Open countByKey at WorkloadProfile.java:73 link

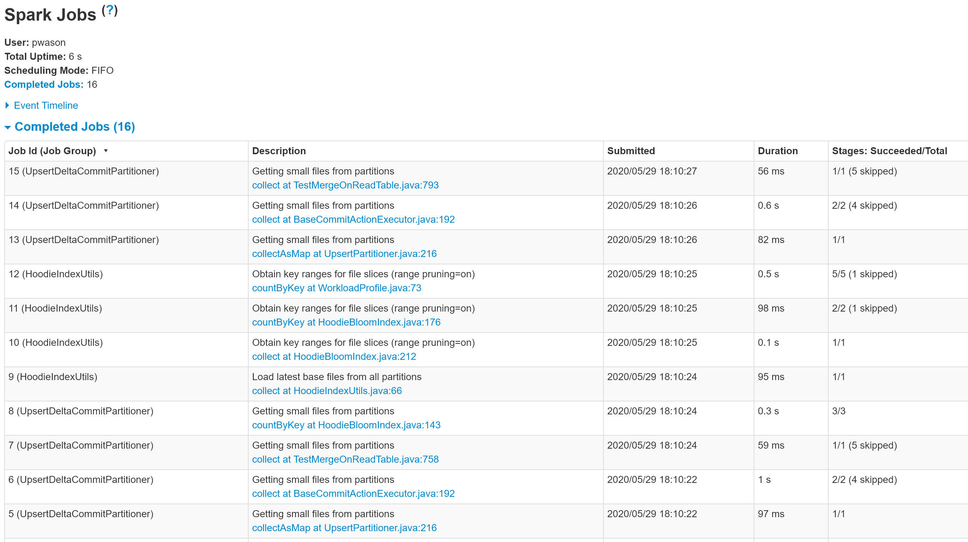click(x=336, y=288)
